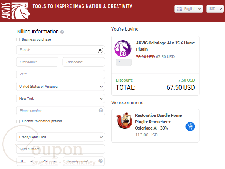
Task: Click the Coloriage AI product icon
Action: [123, 49]
